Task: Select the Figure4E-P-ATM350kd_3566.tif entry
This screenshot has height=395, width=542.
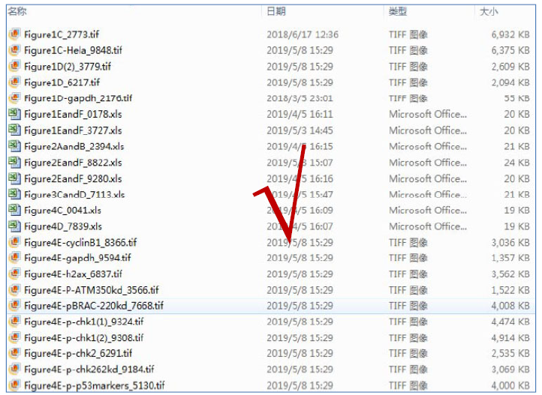Action: coord(92,290)
